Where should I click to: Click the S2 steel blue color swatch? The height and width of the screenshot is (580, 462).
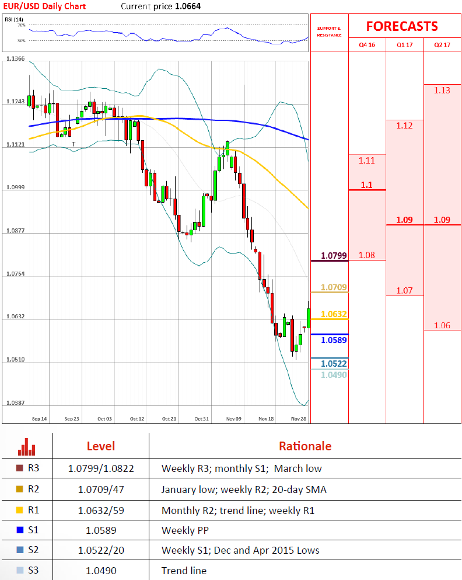(20, 550)
